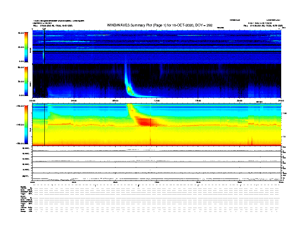Image resolution: width=303 pixels, height=234 pixels.
Task: Click the RAD1 heading in the status table
Action: 23,197
